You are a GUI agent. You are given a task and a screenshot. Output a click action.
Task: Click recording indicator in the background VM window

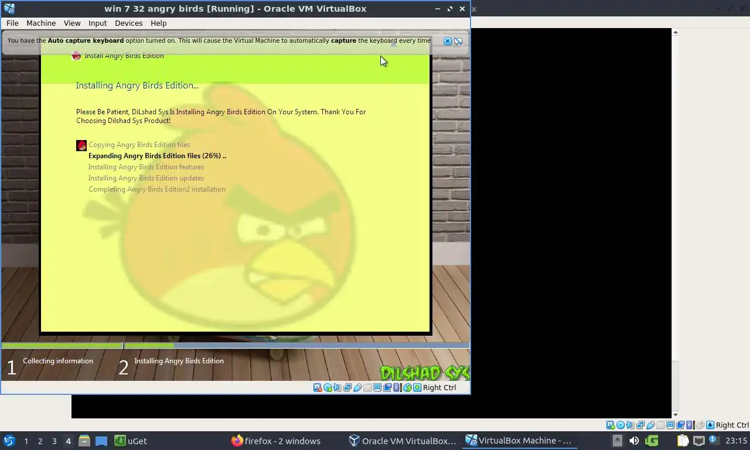(680, 425)
